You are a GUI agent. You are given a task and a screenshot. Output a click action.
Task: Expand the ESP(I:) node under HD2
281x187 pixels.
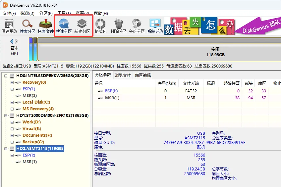pyautogui.click(x=12, y=155)
